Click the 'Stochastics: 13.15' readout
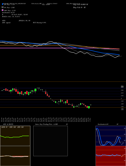The height and width of the screenshot is (166, 126). pyautogui.click(x=8, y=13)
